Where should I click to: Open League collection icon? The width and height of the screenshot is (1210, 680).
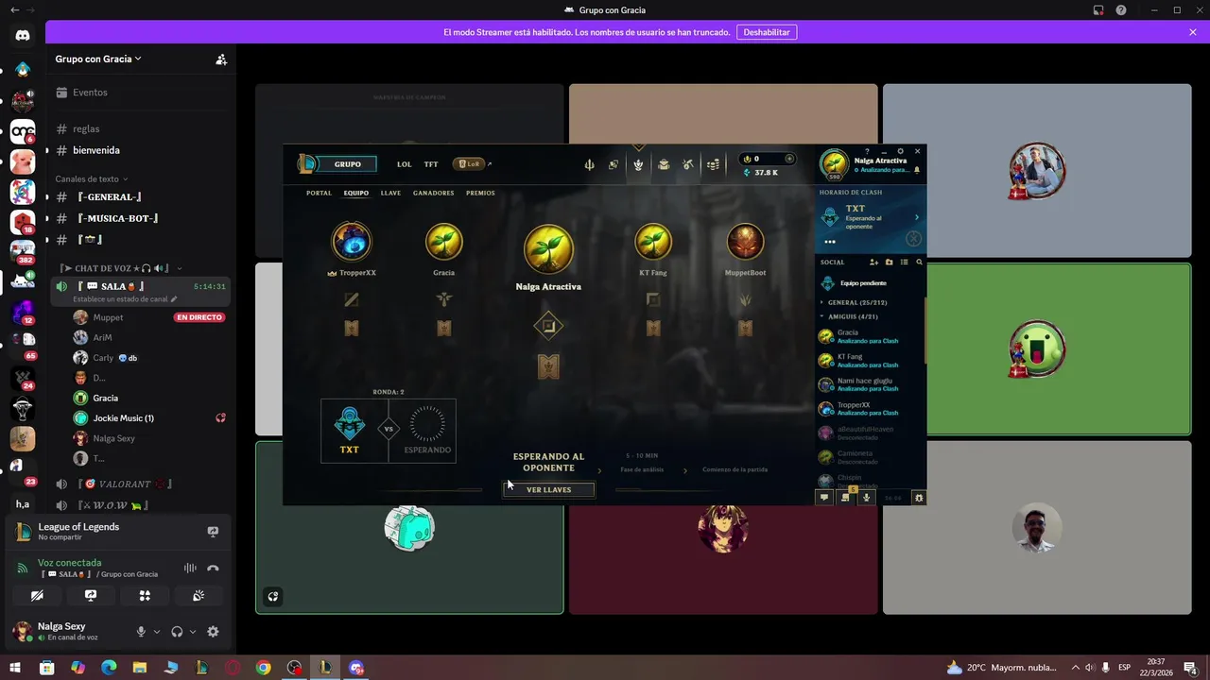click(x=664, y=164)
